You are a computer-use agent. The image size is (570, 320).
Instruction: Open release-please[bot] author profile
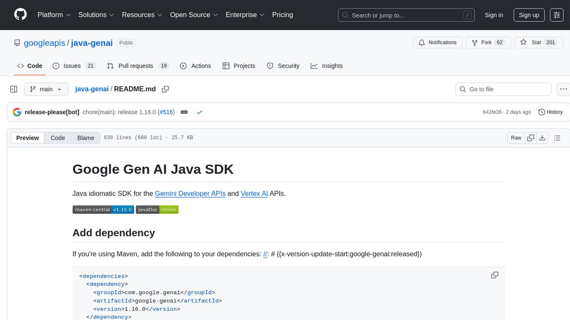coord(52,112)
